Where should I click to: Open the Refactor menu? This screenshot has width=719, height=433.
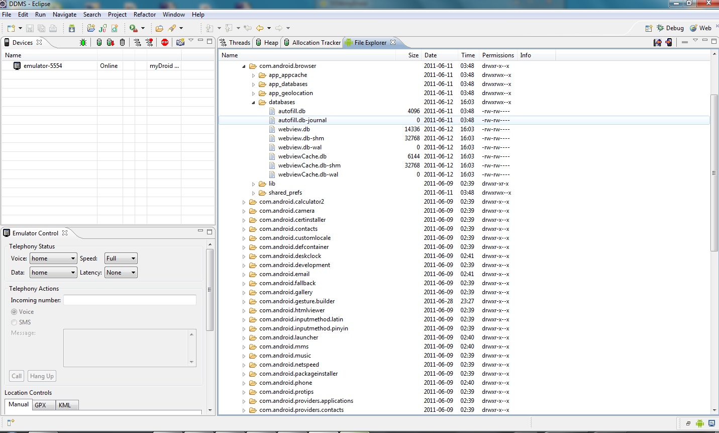click(x=145, y=15)
